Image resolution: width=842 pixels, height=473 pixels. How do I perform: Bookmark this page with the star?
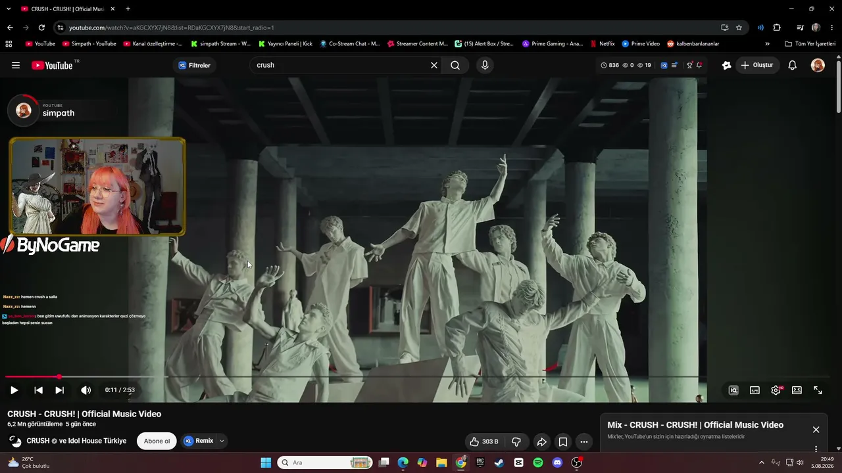pyautogui.click(x=739, y=28)
